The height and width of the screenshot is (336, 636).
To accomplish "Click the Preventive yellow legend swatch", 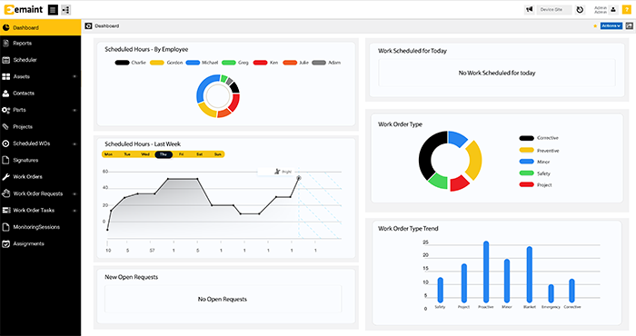I will (526, 150).
